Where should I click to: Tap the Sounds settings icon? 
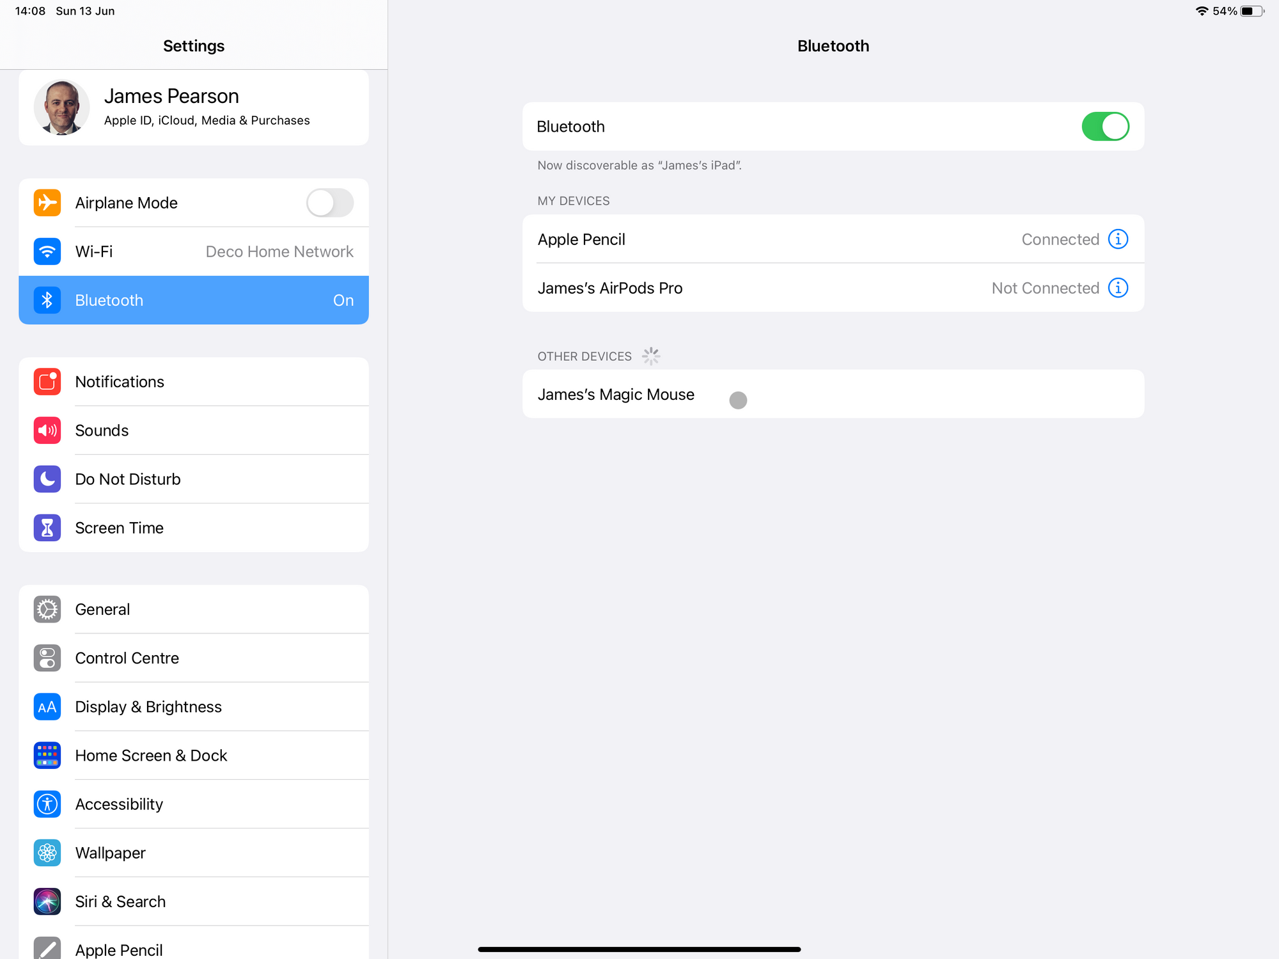[x=46, y=430]
